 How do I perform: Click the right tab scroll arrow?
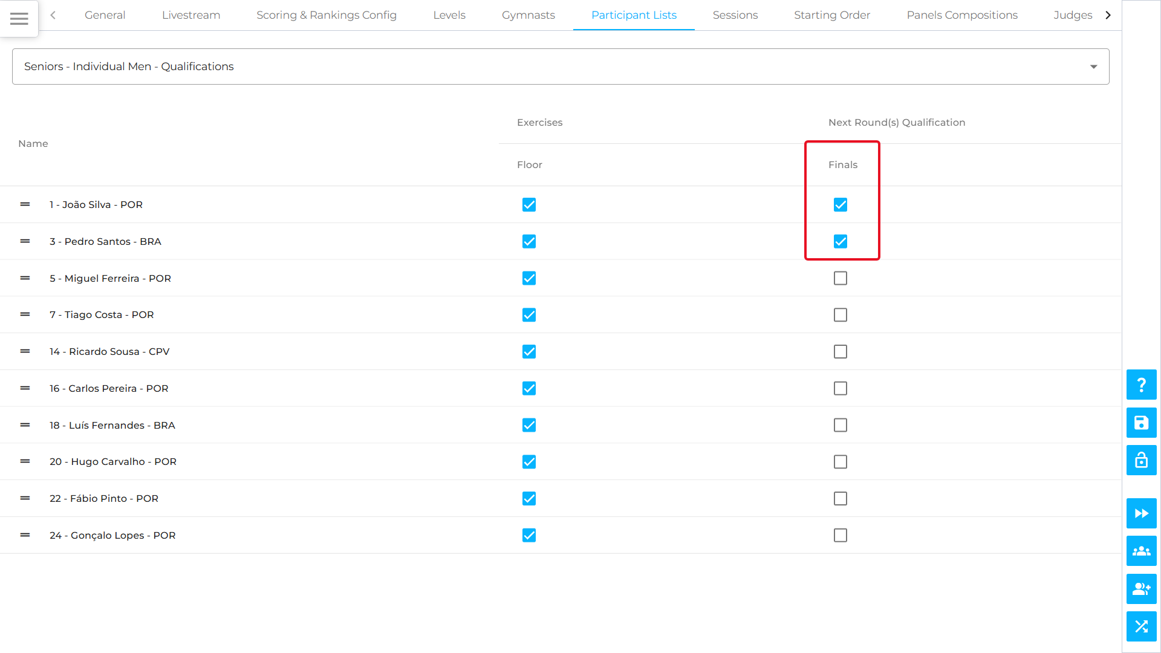[1108, 15]
